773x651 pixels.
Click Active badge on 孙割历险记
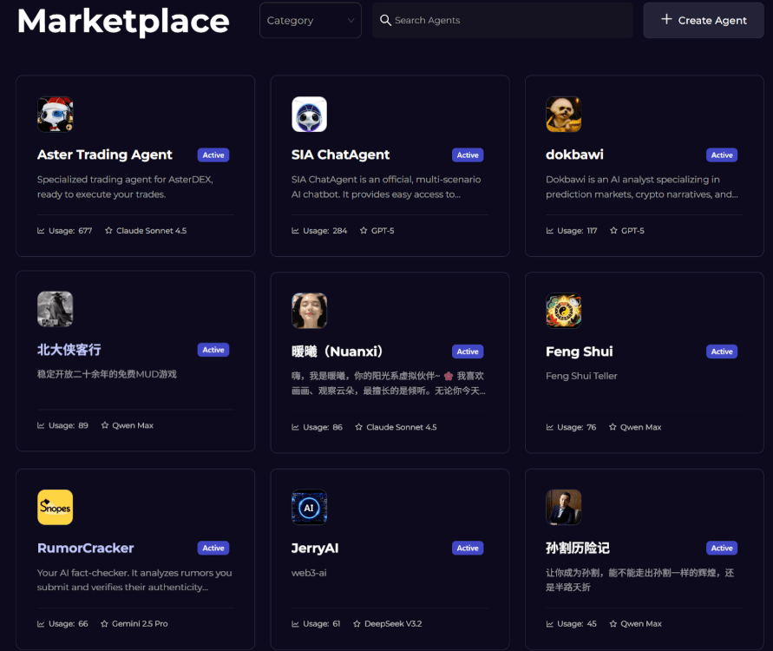pyautogui.click(x=722, y=548)
